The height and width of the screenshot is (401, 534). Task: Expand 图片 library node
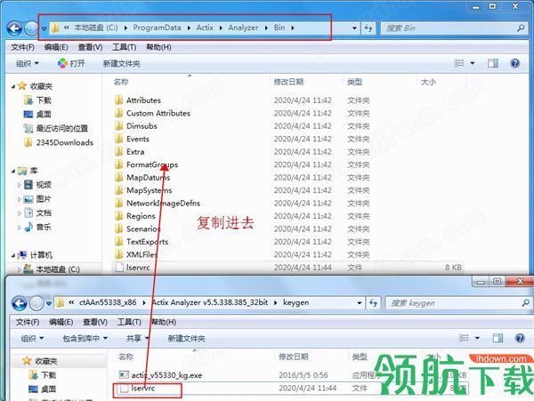click(20, 199)
